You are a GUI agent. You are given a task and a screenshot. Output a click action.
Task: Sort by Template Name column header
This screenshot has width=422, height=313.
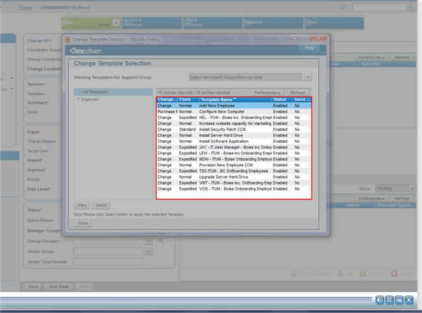click(235, 99)
